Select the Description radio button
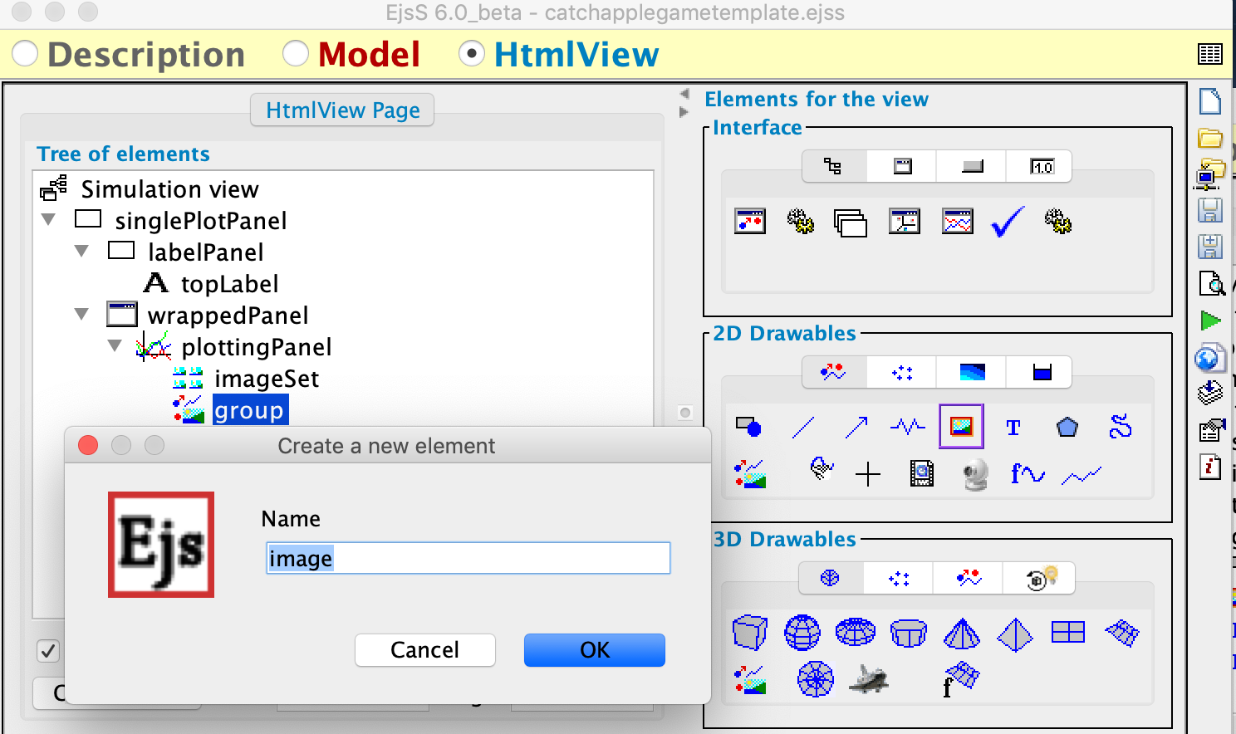1236x734 pixels. pyautogui.click(x=25, y=54)
